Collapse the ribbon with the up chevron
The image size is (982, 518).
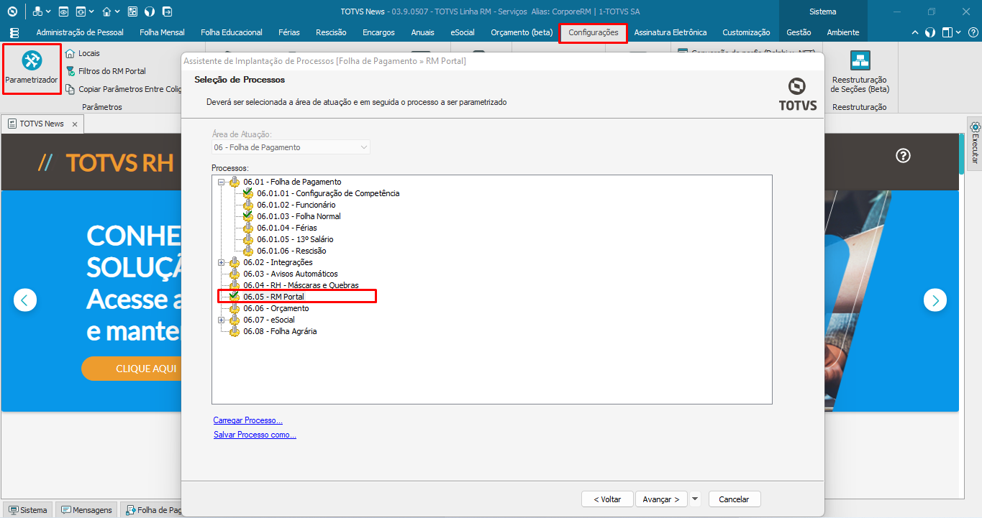915,32
